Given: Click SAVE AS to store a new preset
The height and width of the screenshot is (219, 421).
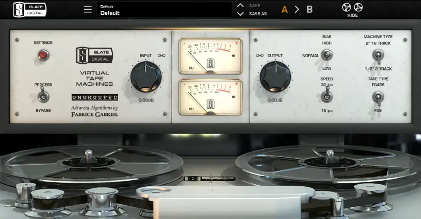Looking at the screenshot, I should (x=258, y=14).
